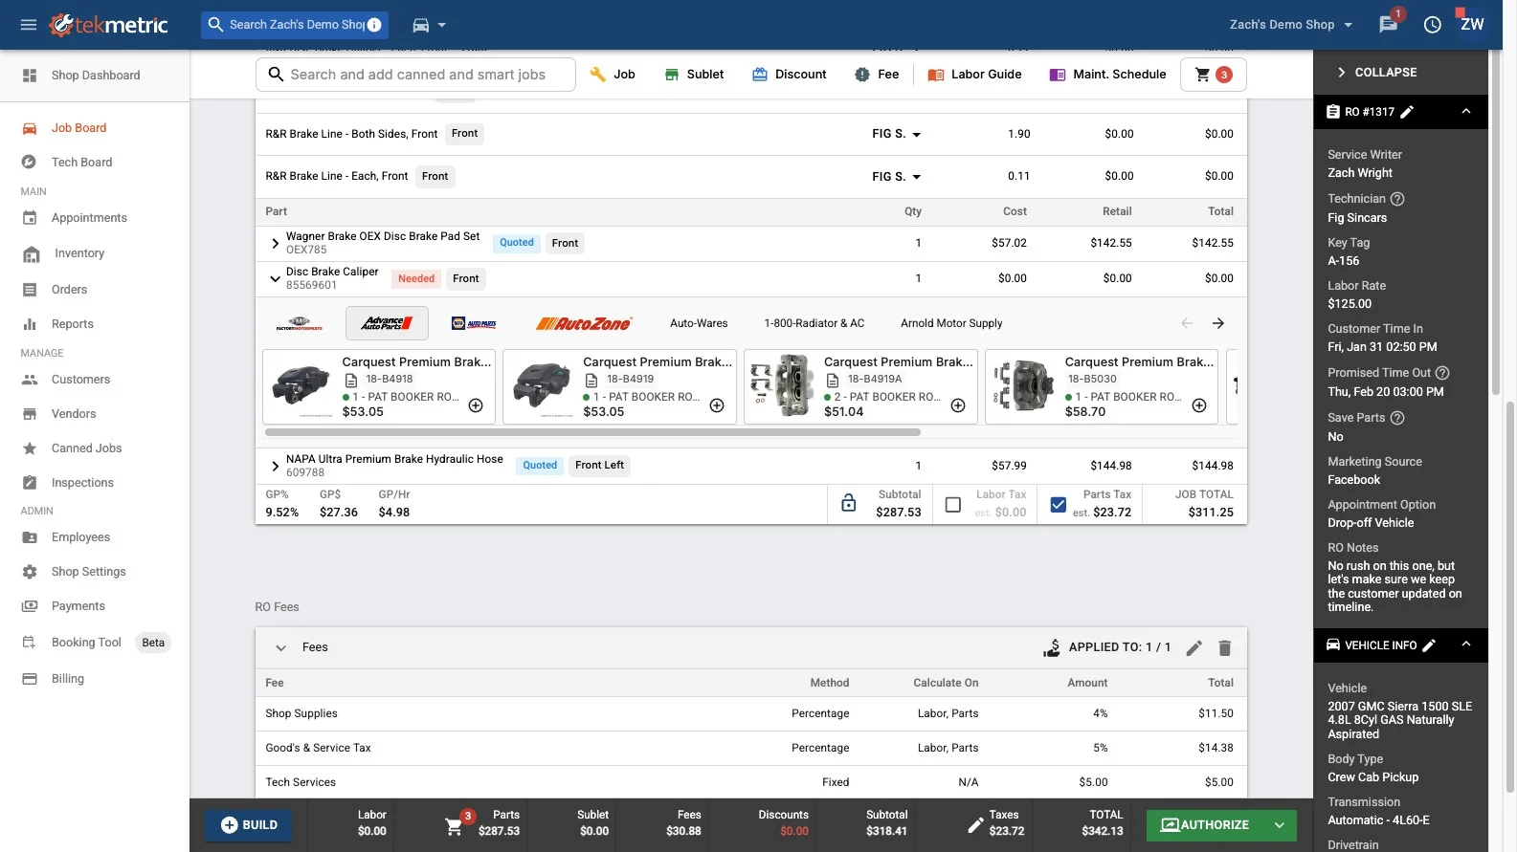Open the Labor Guide

click(x=974, y=75)
